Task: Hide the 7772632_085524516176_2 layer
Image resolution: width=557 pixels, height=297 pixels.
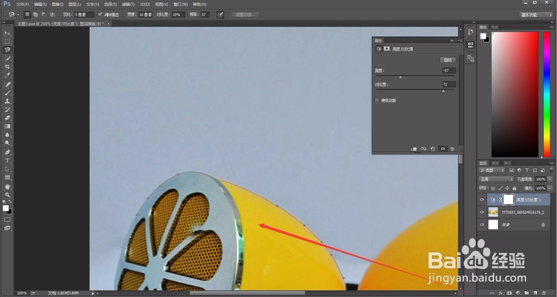Action: point(482,212)
